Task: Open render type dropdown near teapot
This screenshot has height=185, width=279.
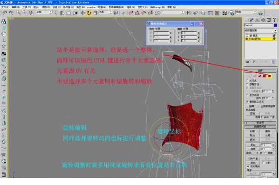Action: click(x=255, y=12)
